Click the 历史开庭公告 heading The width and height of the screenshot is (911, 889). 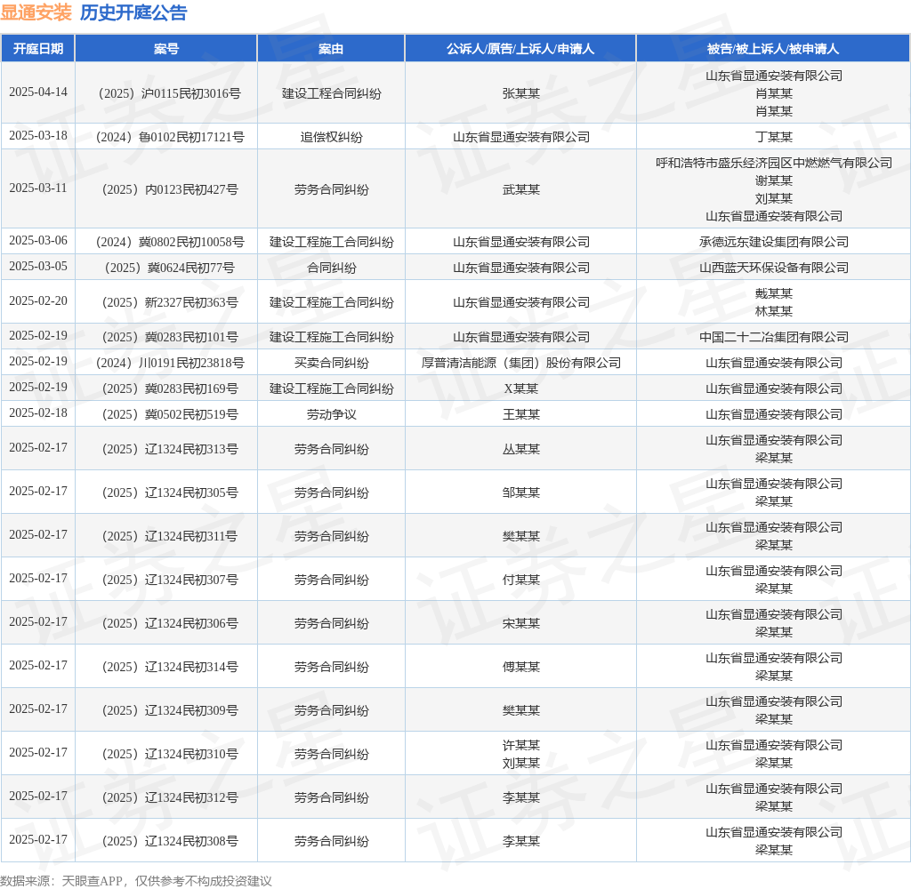point(133,12)
